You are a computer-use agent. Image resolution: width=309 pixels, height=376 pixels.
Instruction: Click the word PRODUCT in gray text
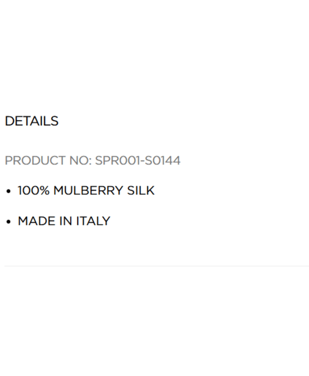pyautogui.click(x=35, y=161)
